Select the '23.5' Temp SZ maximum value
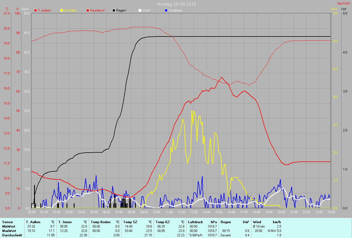The height and width of the screenshot is (238, 352). [149, 231]
